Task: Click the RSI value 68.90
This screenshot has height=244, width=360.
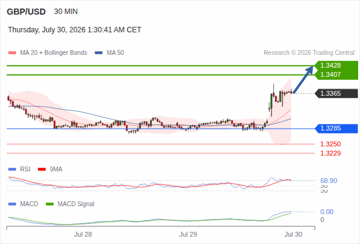Action: click(x=329, y=181)
